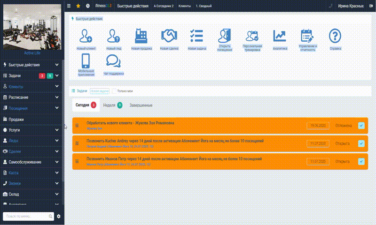Click the Справка question mark icon

coord(335,37)
